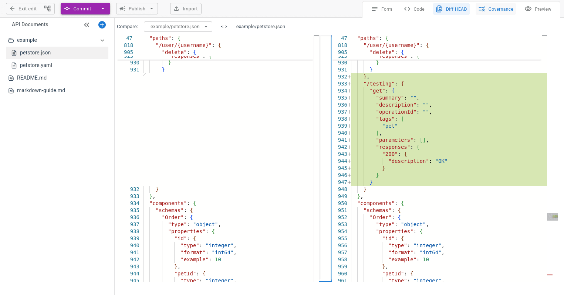
Task: Click the Preview eye icon
Action: (528, 9)
